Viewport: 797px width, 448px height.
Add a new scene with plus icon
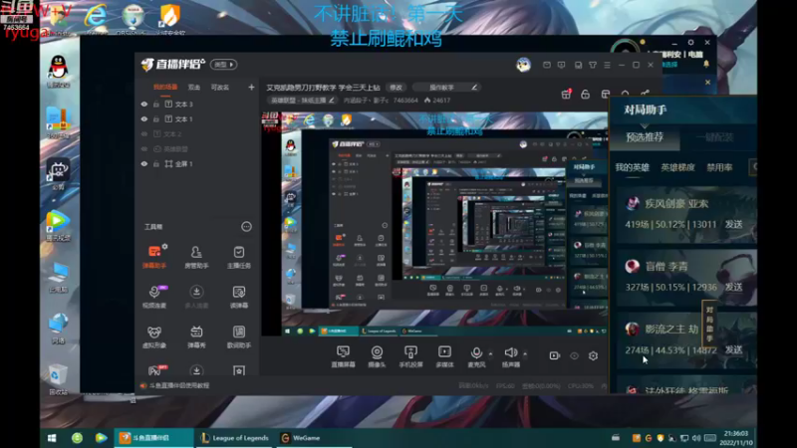coord(251,88)
